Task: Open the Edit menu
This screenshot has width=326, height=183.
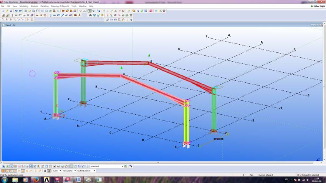Action: pos(8,6)
